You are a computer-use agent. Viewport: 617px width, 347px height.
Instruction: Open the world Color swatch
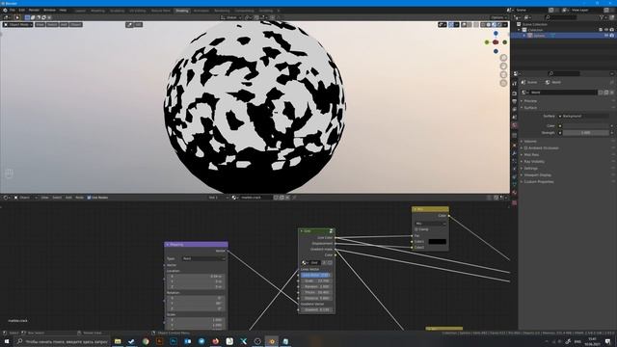(586, 126)
